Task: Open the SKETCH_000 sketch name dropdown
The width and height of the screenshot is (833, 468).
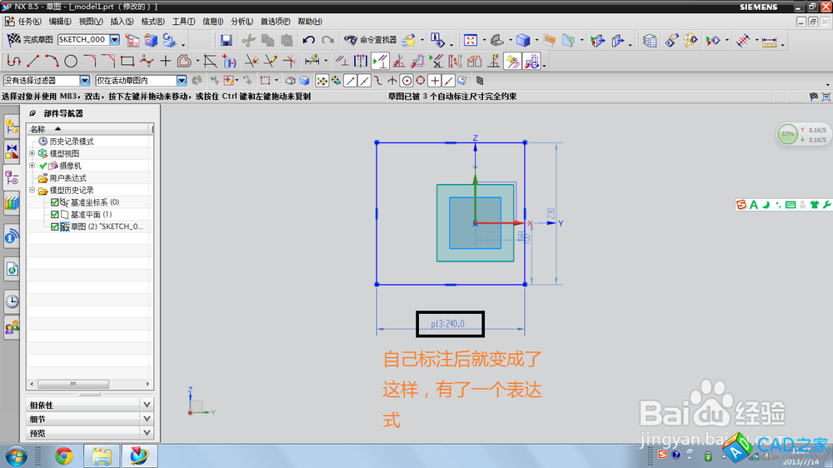Action: click(114, 40)
